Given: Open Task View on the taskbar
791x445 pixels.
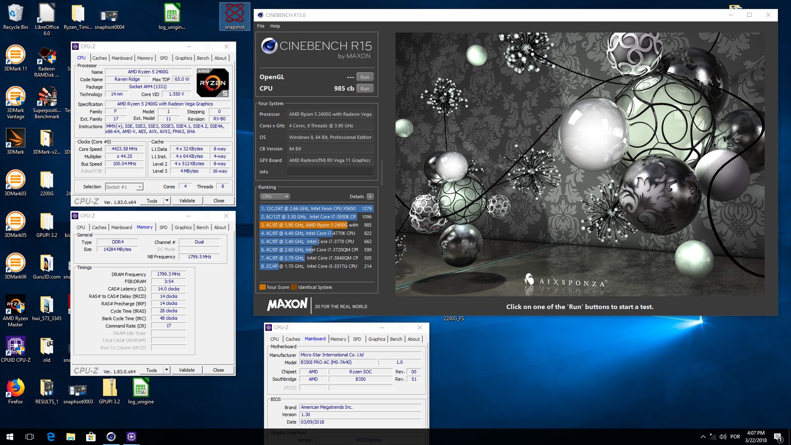Looking at the screenshot, I should pos(30,437).
